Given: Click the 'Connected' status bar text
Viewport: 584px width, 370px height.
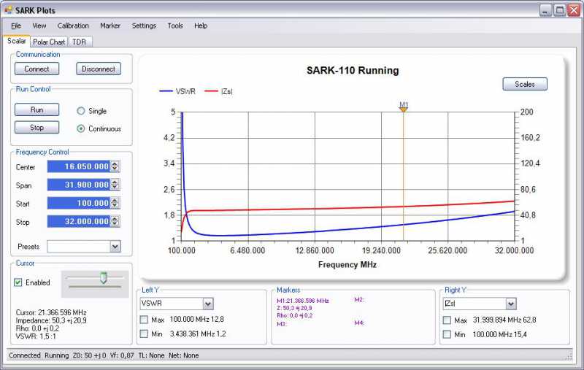Looking at the screenshot, I should (25, 355).
